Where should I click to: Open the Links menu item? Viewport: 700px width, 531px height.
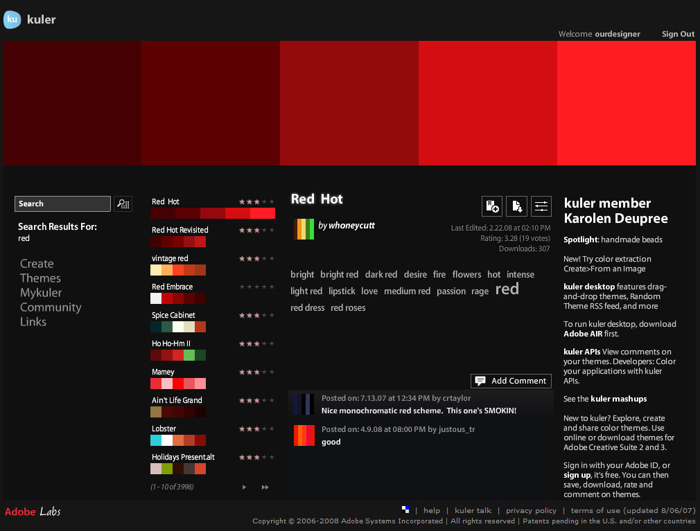pos(33,321)
